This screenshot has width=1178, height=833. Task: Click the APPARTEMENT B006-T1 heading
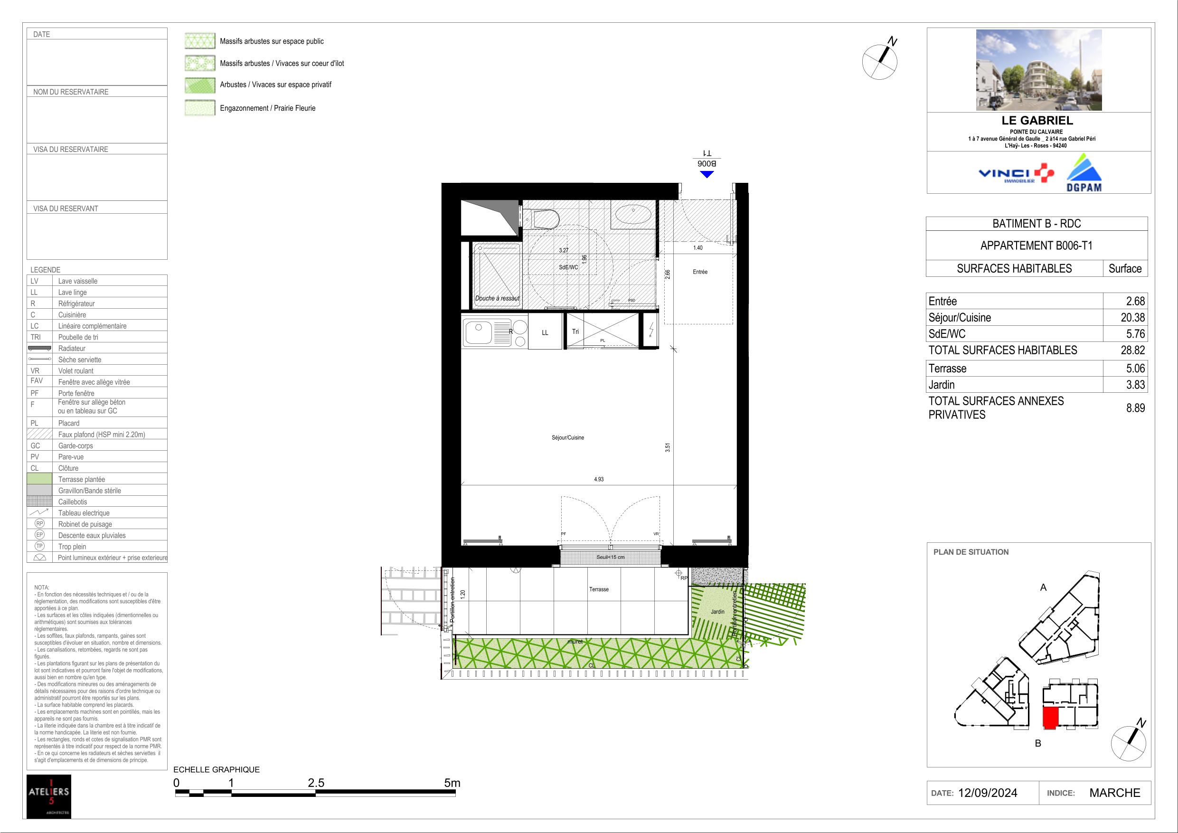1037,246
